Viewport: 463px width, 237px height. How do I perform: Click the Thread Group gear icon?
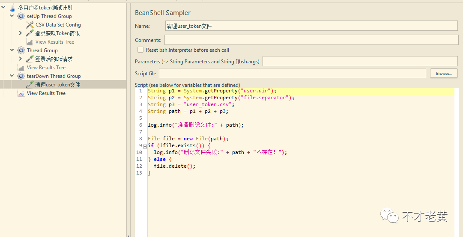click(21, 50)
